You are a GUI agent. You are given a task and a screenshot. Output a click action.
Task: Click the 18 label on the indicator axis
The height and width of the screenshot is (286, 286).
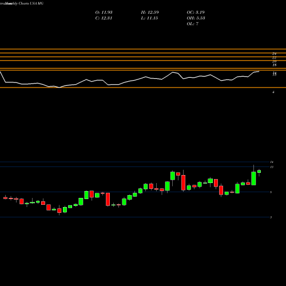click(275, 65)
